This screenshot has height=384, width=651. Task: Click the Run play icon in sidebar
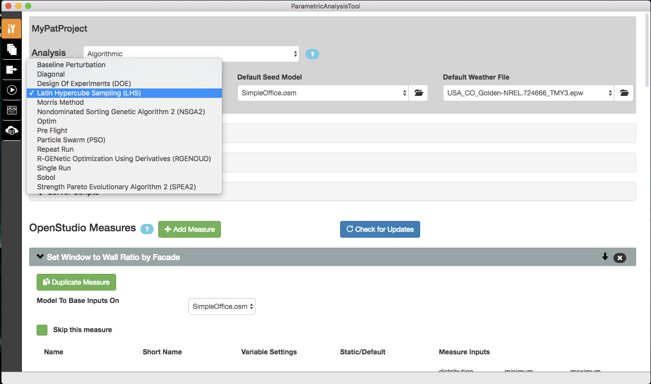tap(11, 90)
